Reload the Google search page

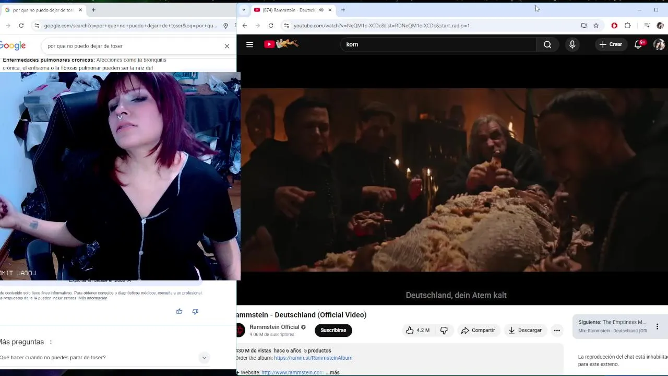pos(21,26)
